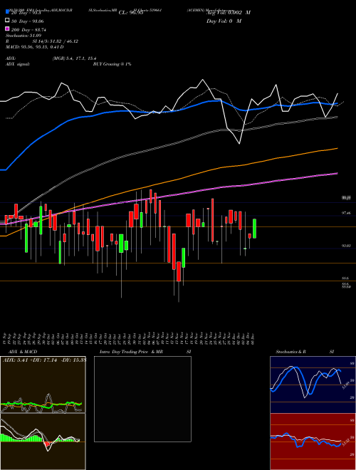Click the 'Stochastics: 51.09' readout

coord(23,36)
